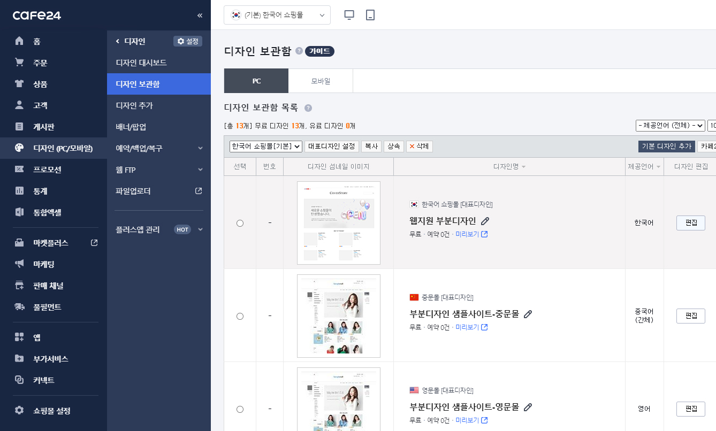Click the Cafe24 logo
Screen dimensions: 716x431
pyautogui.click(x=37, y=15)
